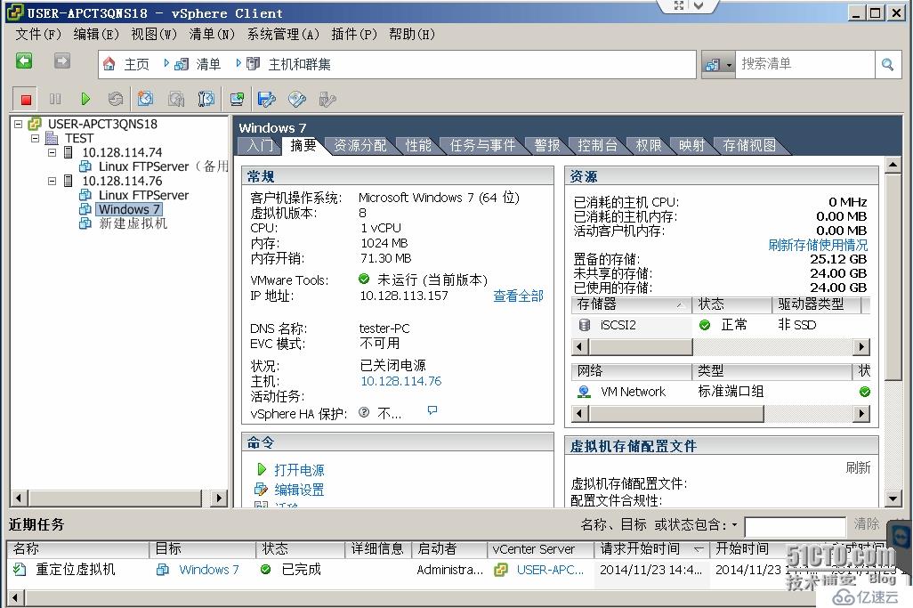Click the vSphere HA protection question mark icon
The image size is (913, 608).
[364, 413]
